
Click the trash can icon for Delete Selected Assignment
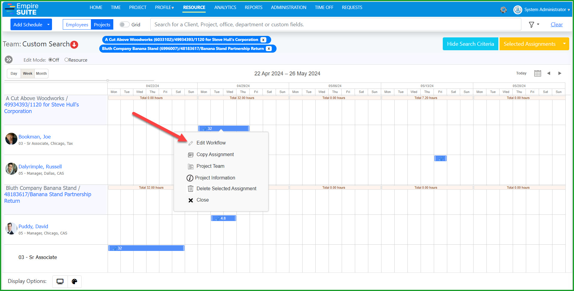[190, 189]
